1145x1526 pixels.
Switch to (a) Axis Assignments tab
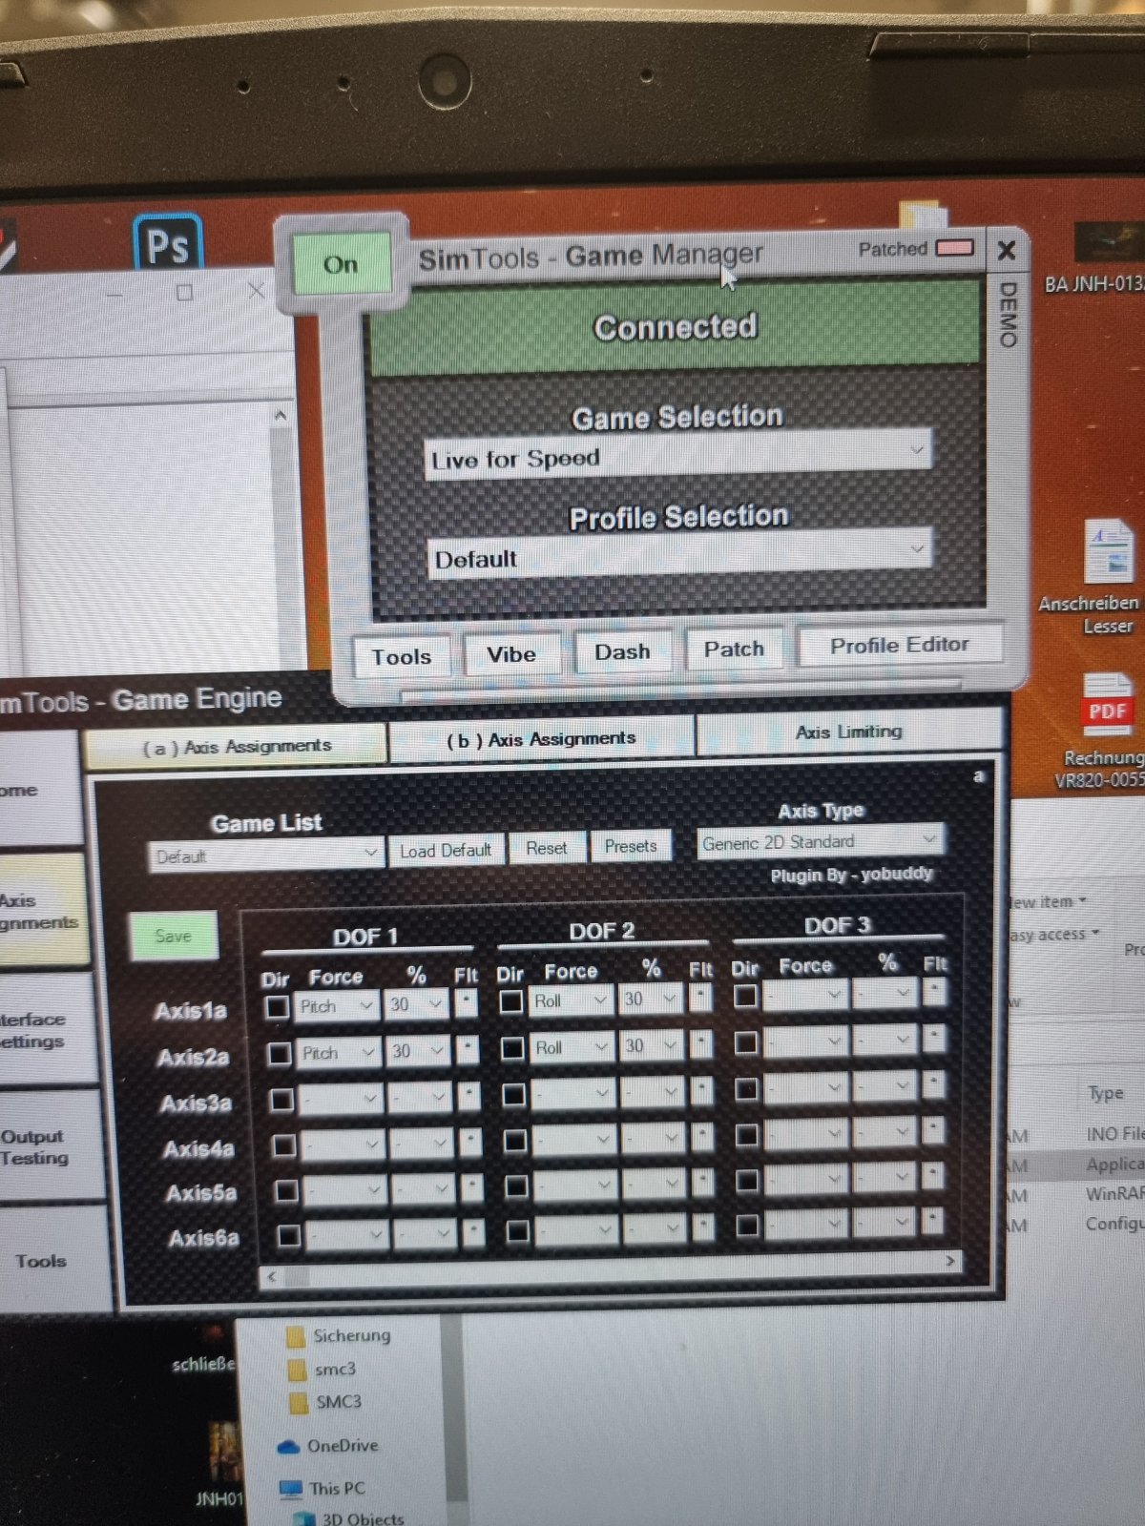point(236,747)
